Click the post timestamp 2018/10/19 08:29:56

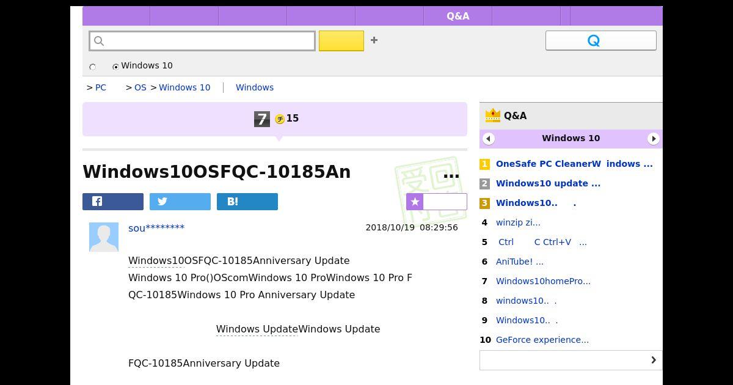[412, 227]
